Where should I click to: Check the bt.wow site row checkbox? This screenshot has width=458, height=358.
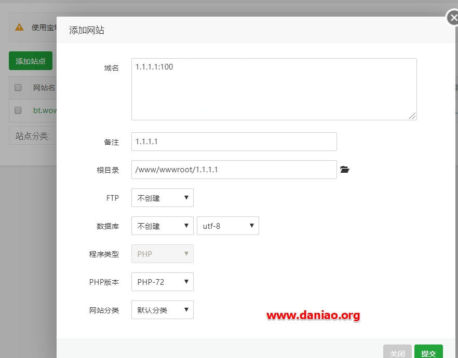[18, 111]
